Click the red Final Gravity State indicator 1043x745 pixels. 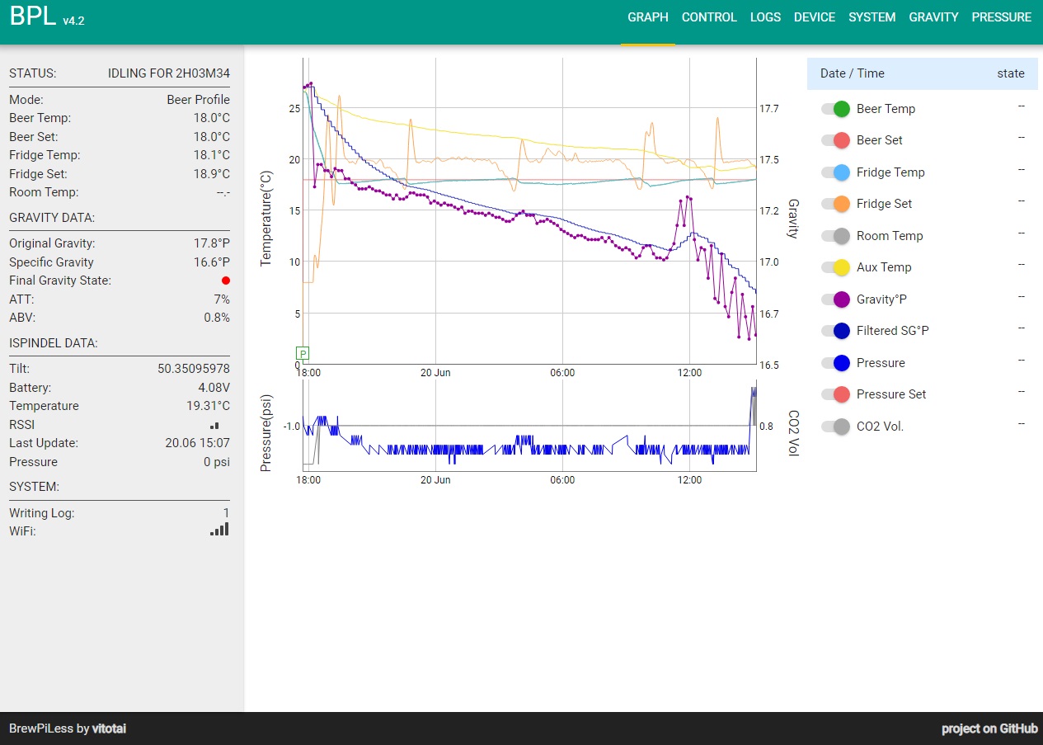[226, 281]
